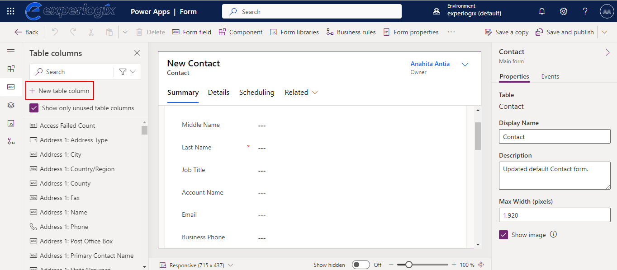
Task: Click Delete in the command bar
Action: [x=151, y=32]
